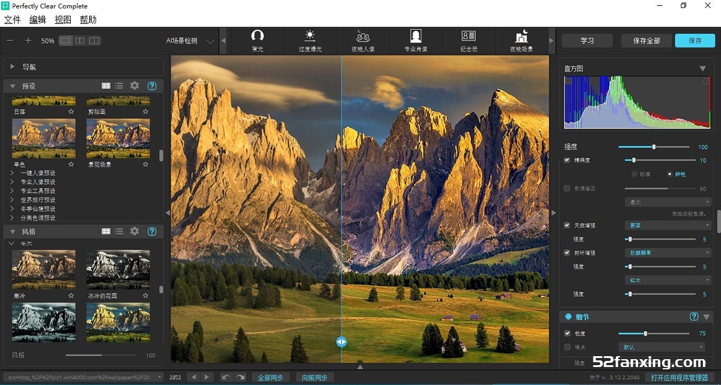Open the 文件 menu
The width and height of the screenshot is (721, 385).
click(13, 20)
